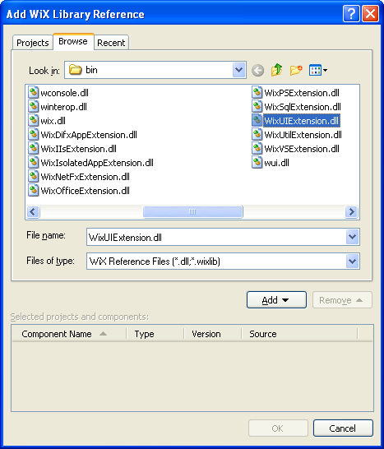Click the Remove button
Image resolution: width=384 pixels, height=449 pixels.
(342, 300)
